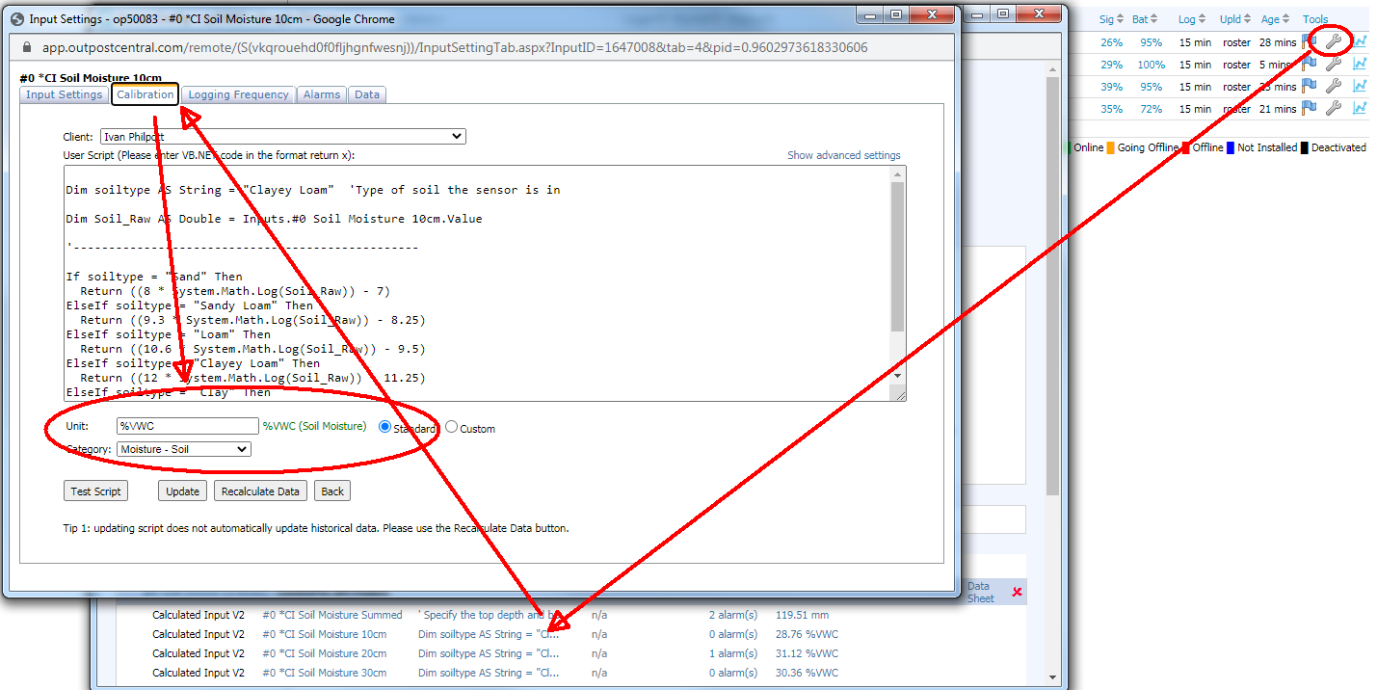The width and height of the screenshot is (1377, 690).
Task: Click the flag icon in the 29% signal row
Action: coord(1310,64)
